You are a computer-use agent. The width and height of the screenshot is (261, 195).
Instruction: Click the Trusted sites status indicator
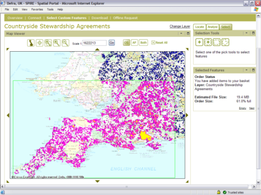[x=233, y=192]
